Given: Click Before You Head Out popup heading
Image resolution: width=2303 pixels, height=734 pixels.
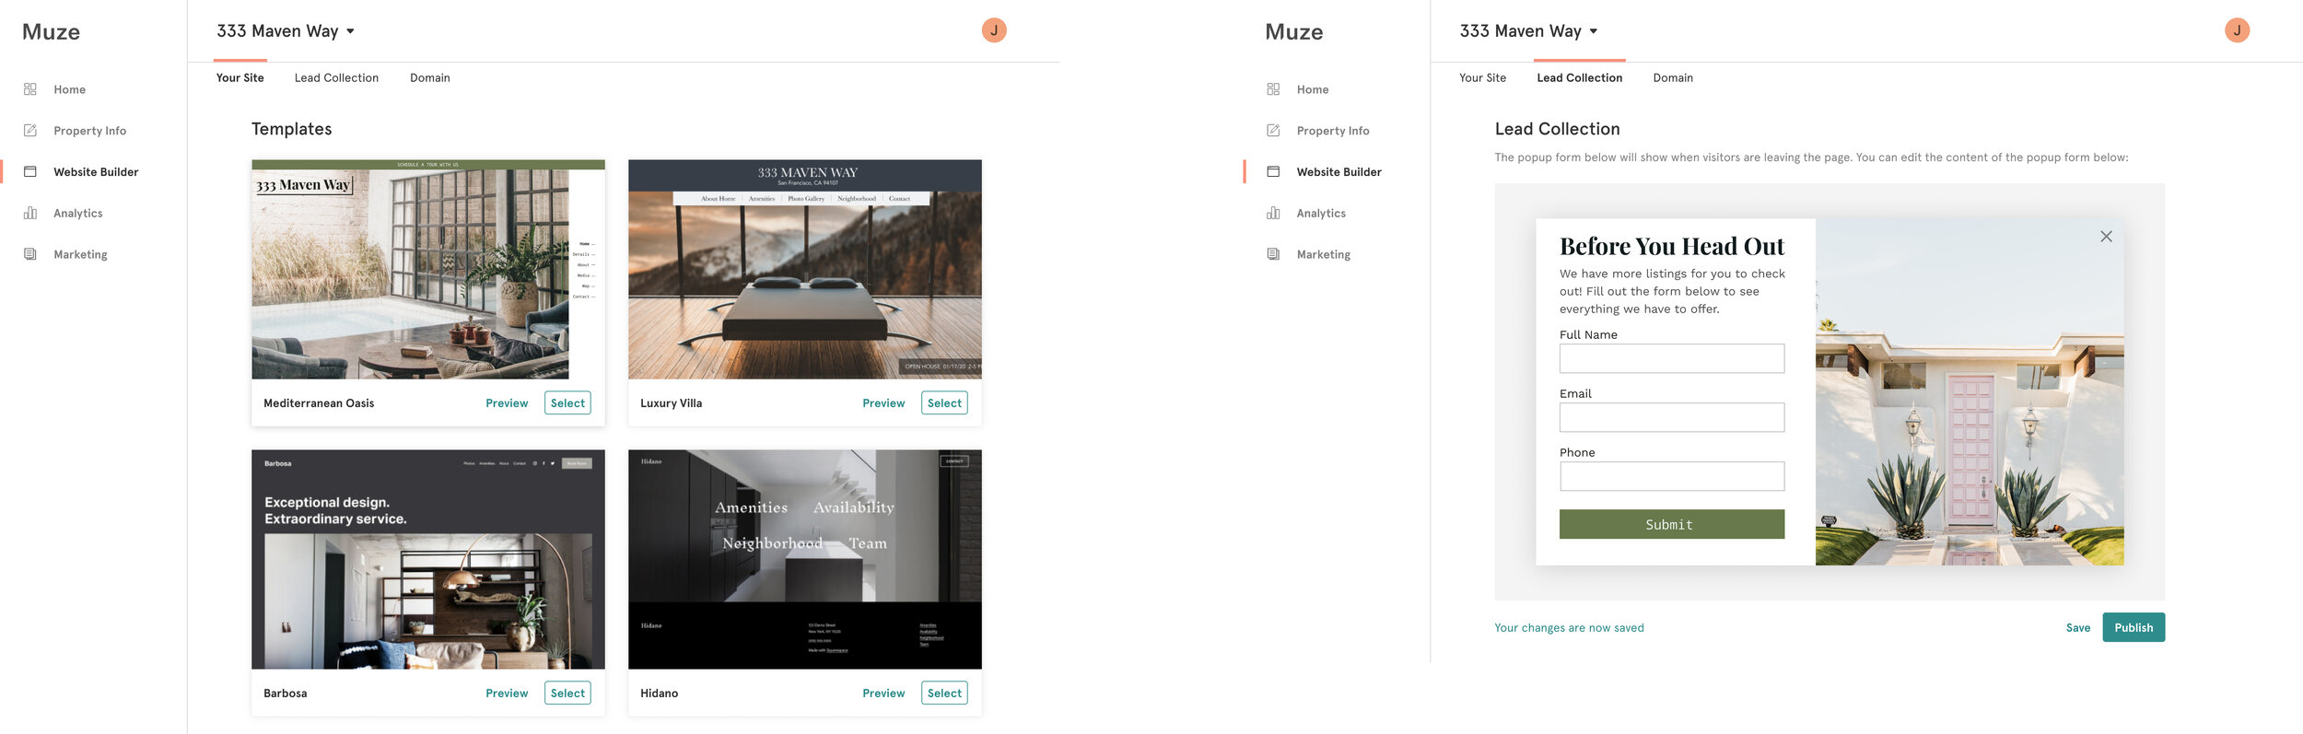Looking at the screenshot, I should point(1672,247).
